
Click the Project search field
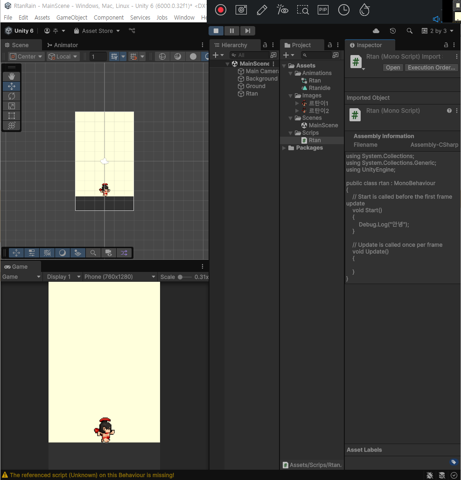(316, 55)
